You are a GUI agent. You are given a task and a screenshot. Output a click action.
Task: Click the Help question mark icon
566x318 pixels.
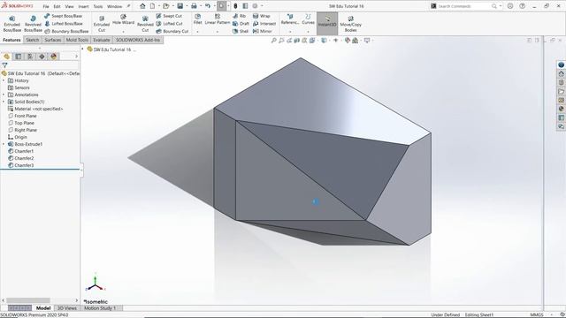(x=522, y=6)
